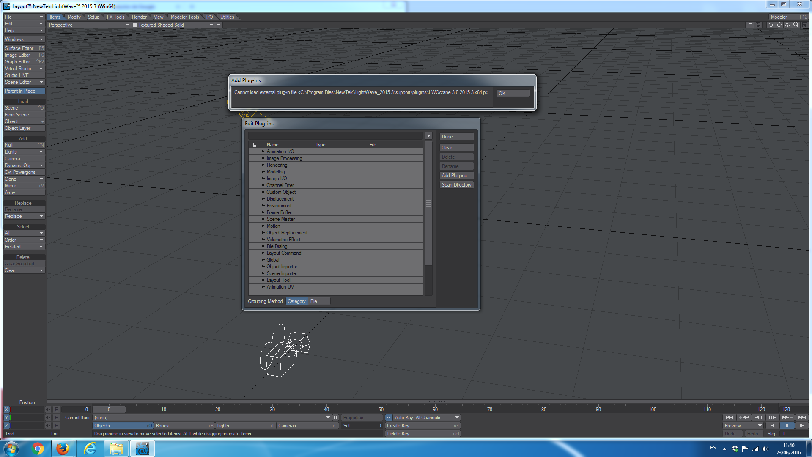Enable the X axis position button
812x457 pixels.
(x=6, y=410)
